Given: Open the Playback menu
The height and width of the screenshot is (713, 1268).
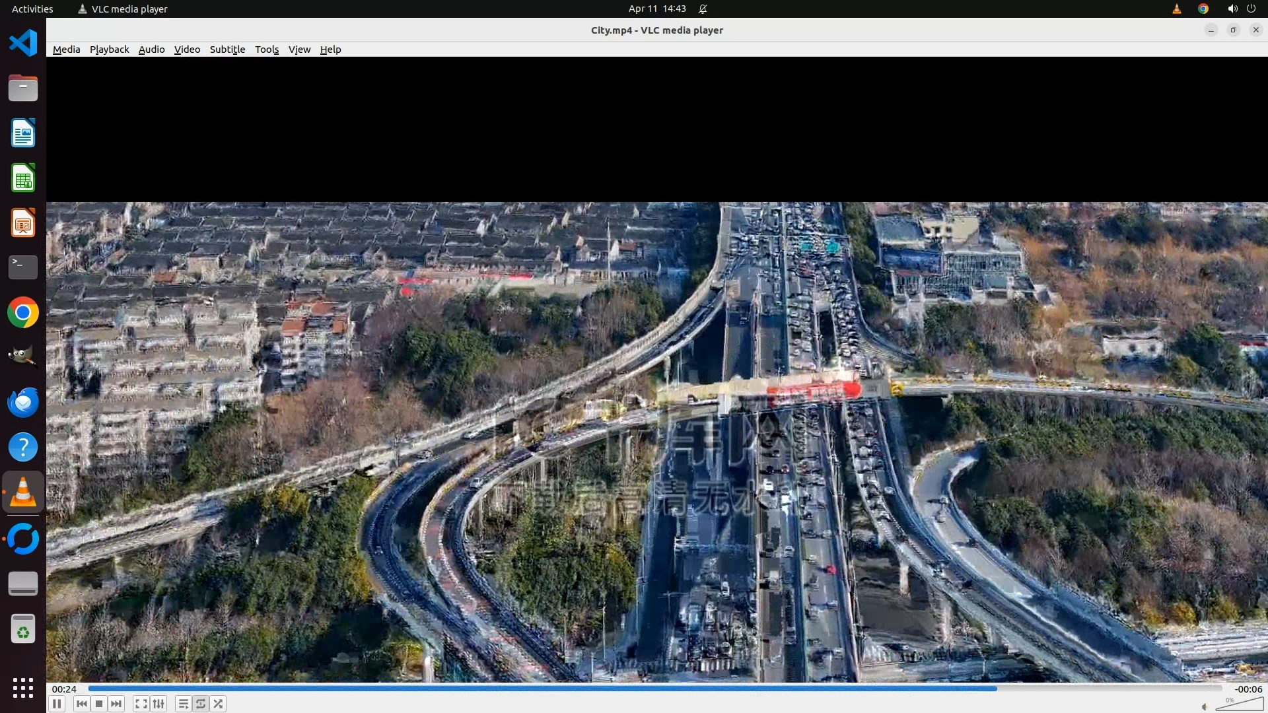Looking at the screenshot, I should [x=109, y=50].
